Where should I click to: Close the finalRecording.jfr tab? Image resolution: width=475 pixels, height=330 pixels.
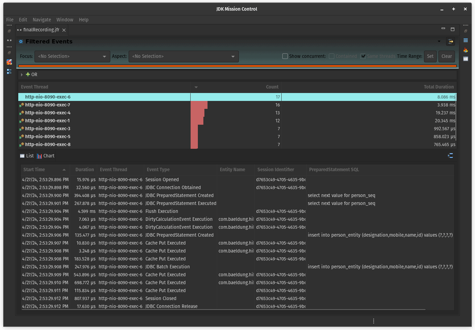coord(64,30)
